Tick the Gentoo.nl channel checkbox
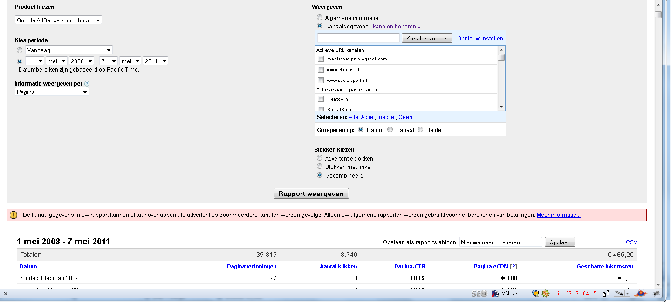This screenshot has height=302, width=671. tap(321, 99)
